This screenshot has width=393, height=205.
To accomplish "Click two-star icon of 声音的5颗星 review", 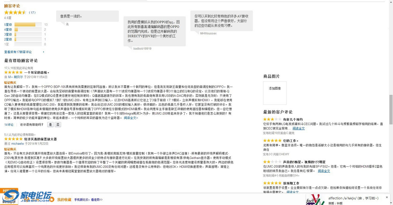I will (x=272, y=162).
